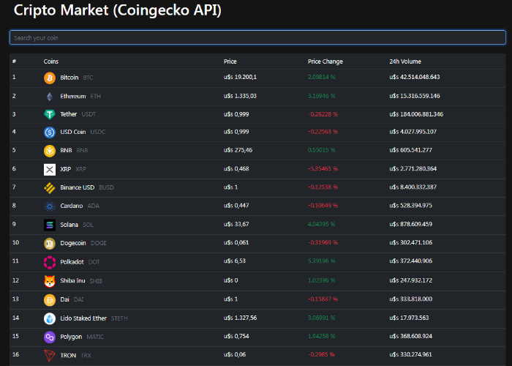Click Cardano volume u$s 528.394.975
The width and height of the screenshot is (512, 366).
410,205
